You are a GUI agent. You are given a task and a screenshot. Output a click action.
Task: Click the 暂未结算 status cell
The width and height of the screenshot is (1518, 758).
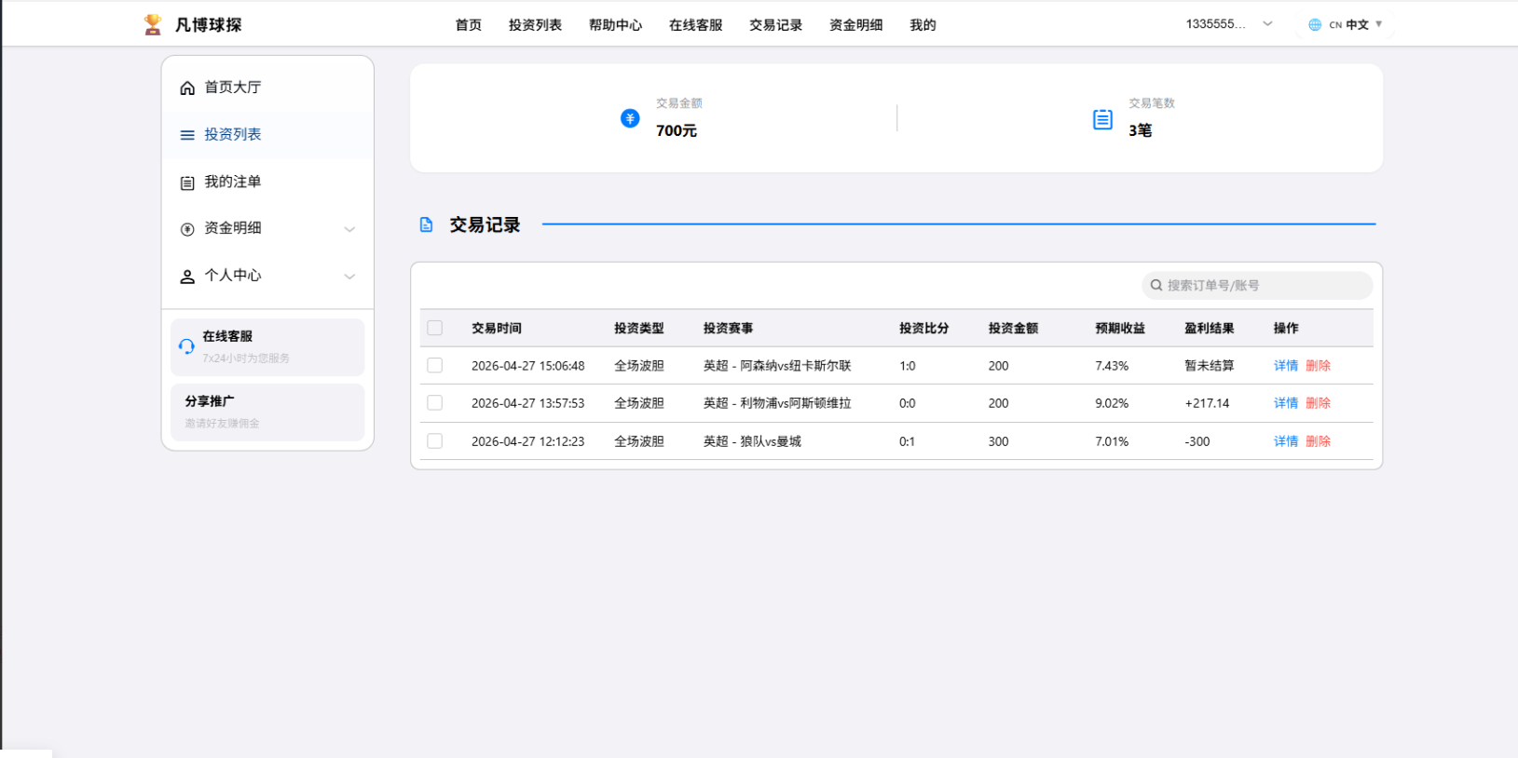[x=1209, y=366]
